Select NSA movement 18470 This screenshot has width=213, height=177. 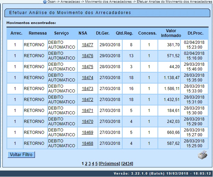click(x=87, y=122)
